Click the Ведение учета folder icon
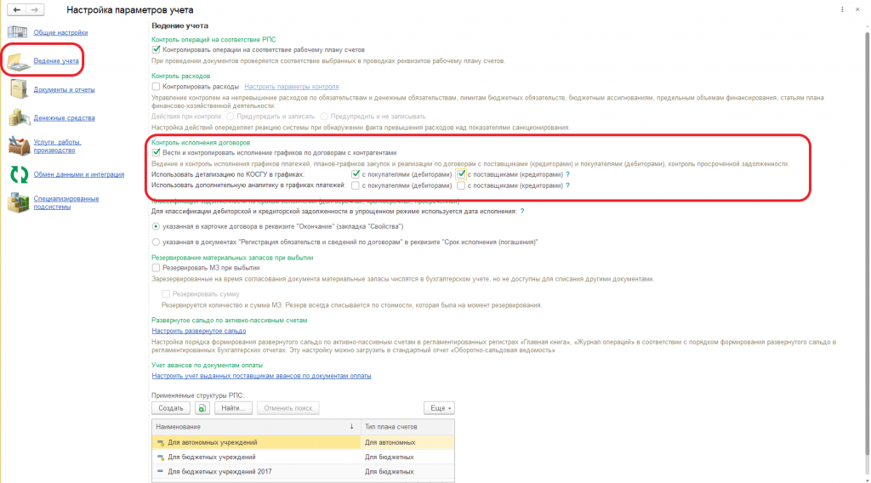Screen dimensions: 871x483 pyautogui.click(x=19, y=61)
